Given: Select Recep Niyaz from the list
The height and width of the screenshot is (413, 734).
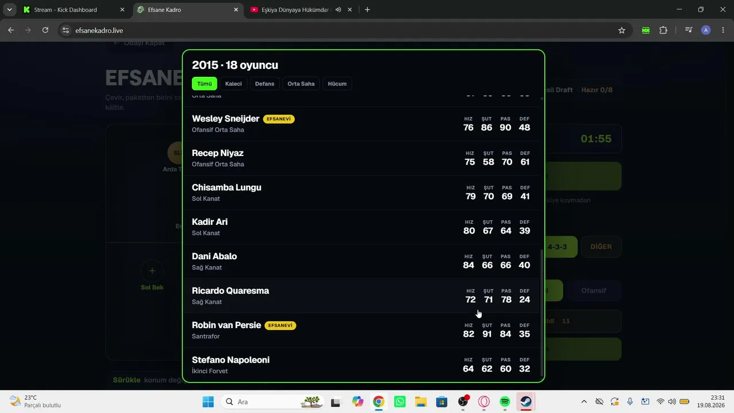Looking at the screenshot, I should [361, 158].
